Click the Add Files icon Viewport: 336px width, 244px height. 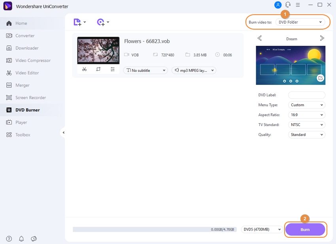(x=77, y=22)
